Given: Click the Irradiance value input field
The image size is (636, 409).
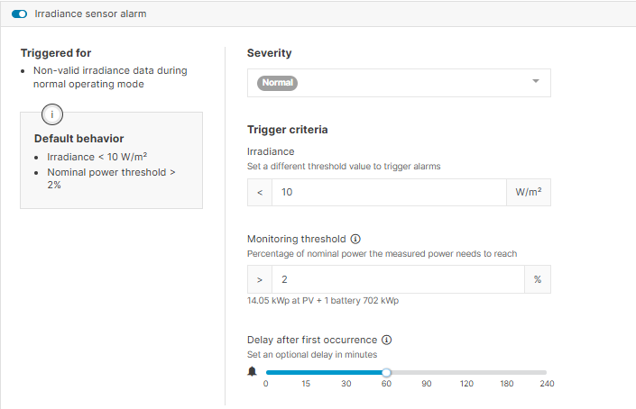Looking at the screenshot, I should pos(389,192).
